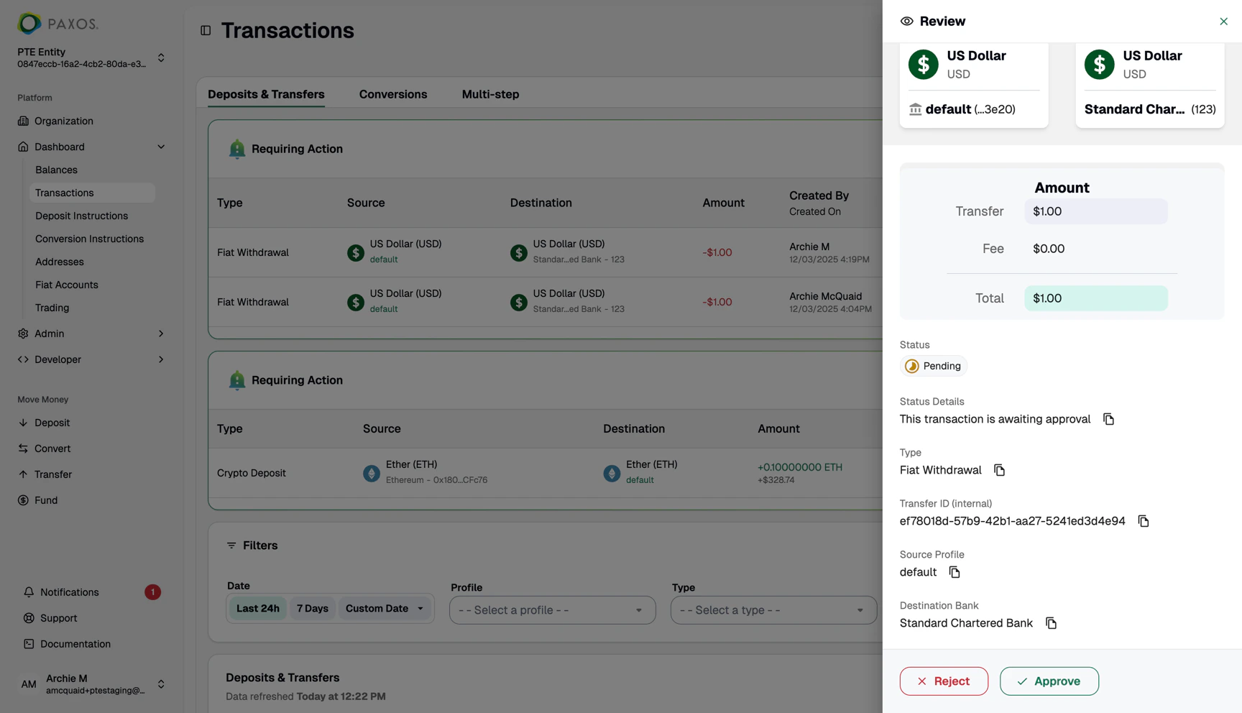
Task: Approve the pending transaction
Action: (1049, 681)
